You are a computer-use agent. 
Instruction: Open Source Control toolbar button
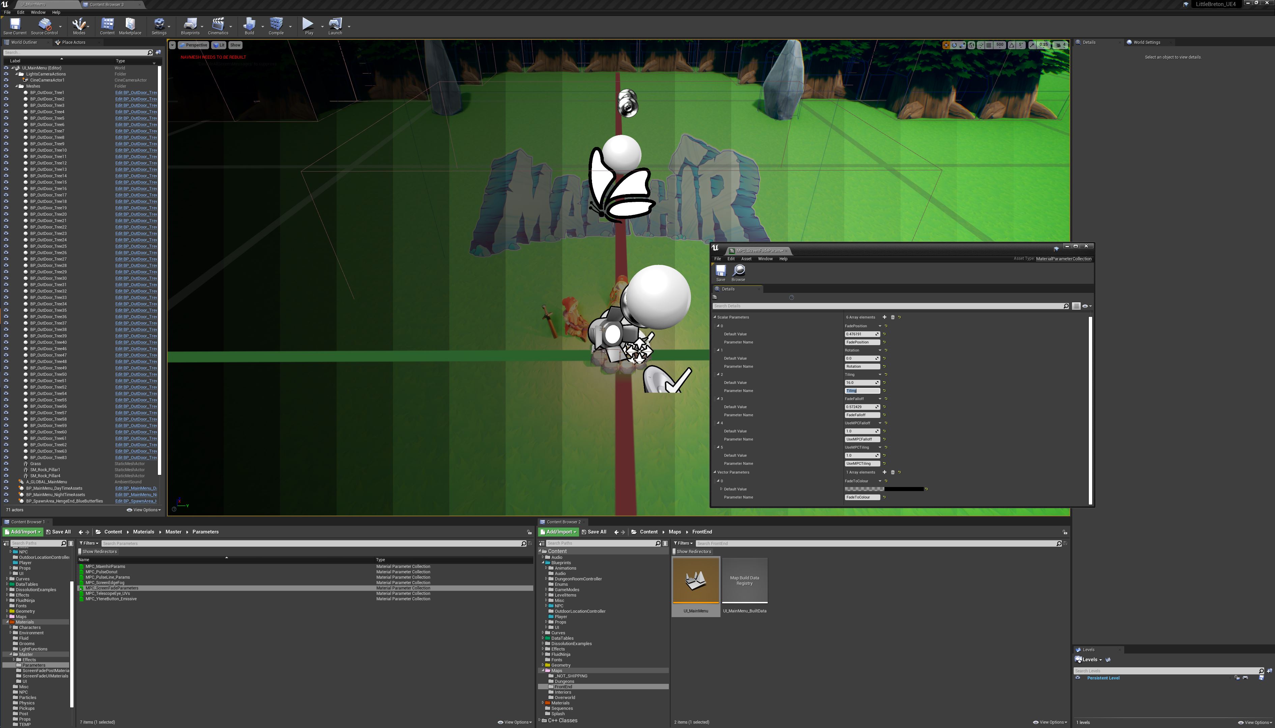tap(44, 27)
